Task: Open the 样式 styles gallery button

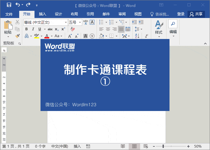Action: coord(159,29)
